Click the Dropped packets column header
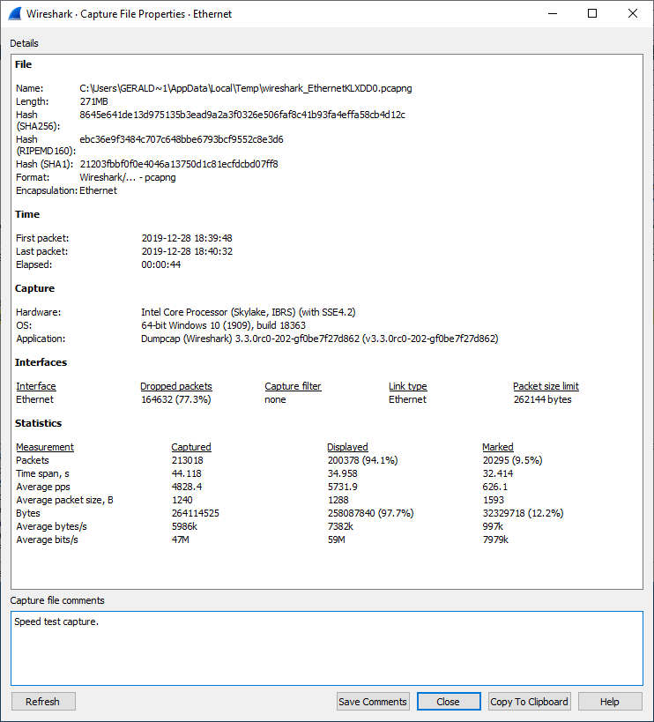 (175, 386)
